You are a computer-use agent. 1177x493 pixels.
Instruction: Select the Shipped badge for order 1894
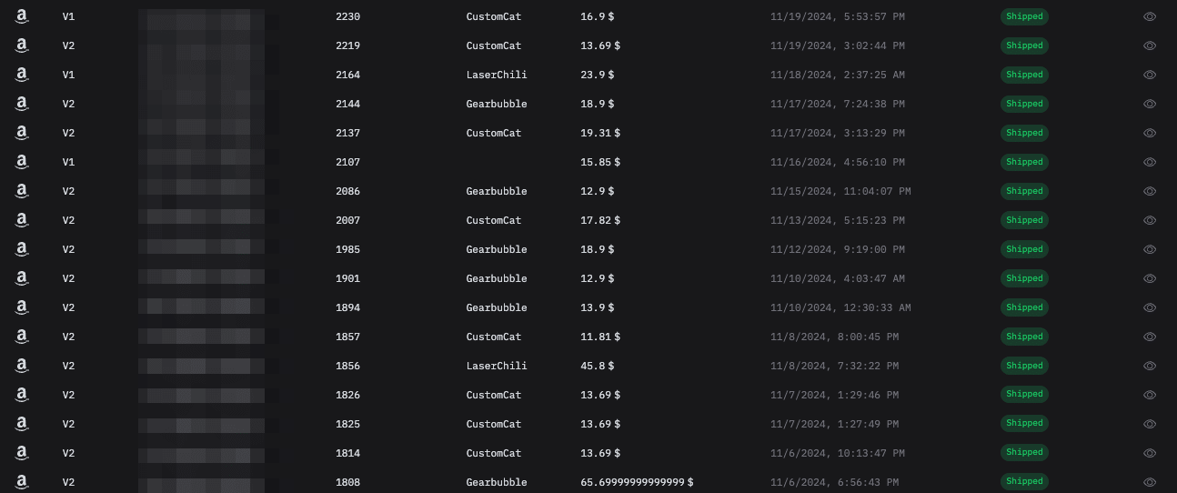pos(1024,307)
